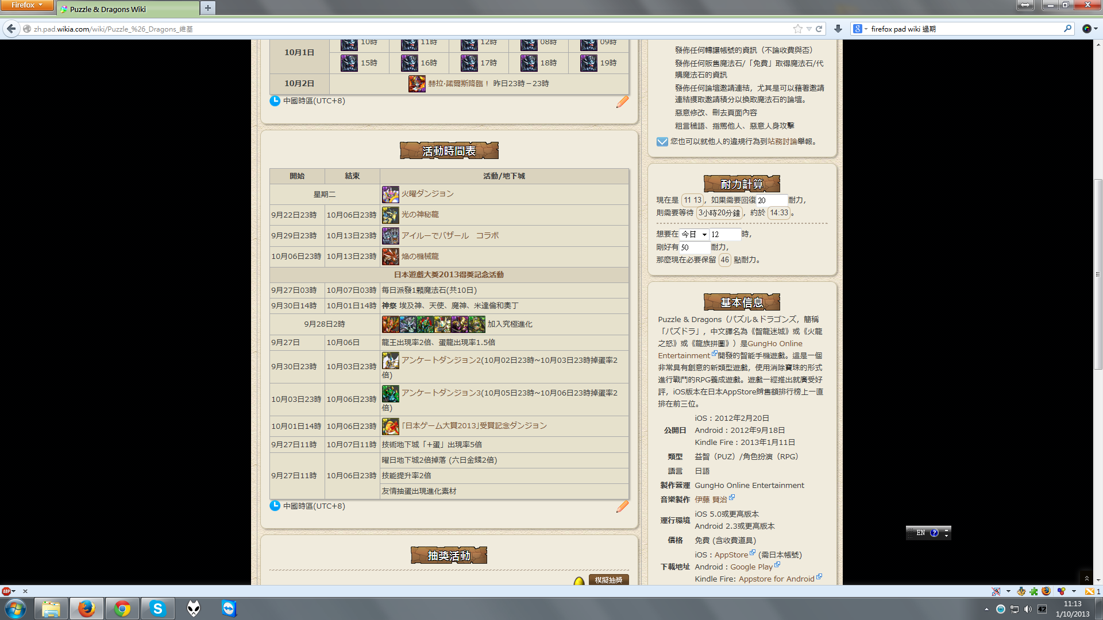The width and height of the screenshot is (1103, 620).
Task: Open the bookmarks dropdown arrow beside the star
Action: coord(809,29)
